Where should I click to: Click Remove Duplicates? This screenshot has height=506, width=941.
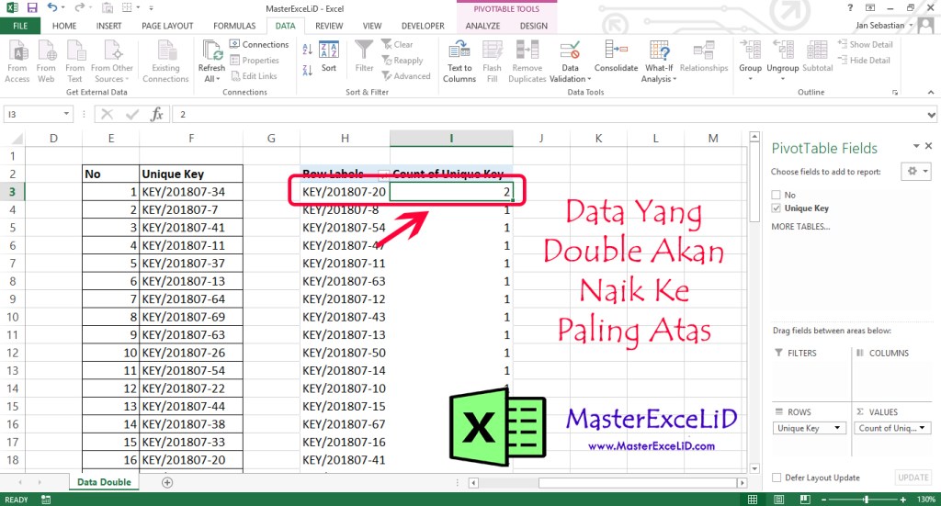(527, 62)
